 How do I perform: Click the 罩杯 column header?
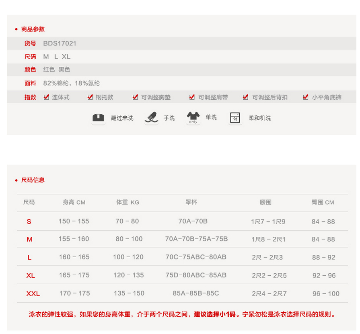coord(191,202)
